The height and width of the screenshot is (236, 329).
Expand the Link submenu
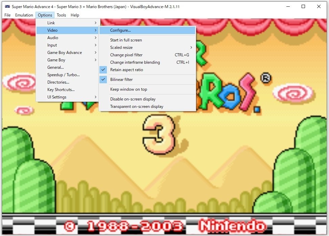67,23
